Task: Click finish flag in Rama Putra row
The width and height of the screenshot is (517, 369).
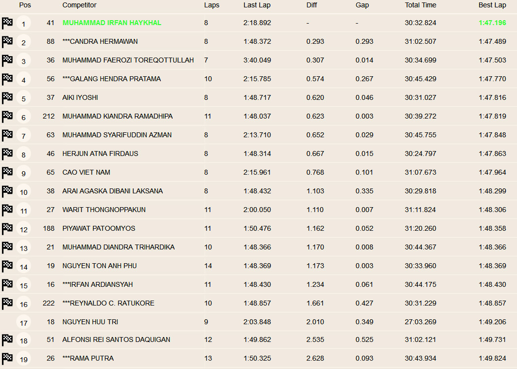Action: (x=7, y=359)
